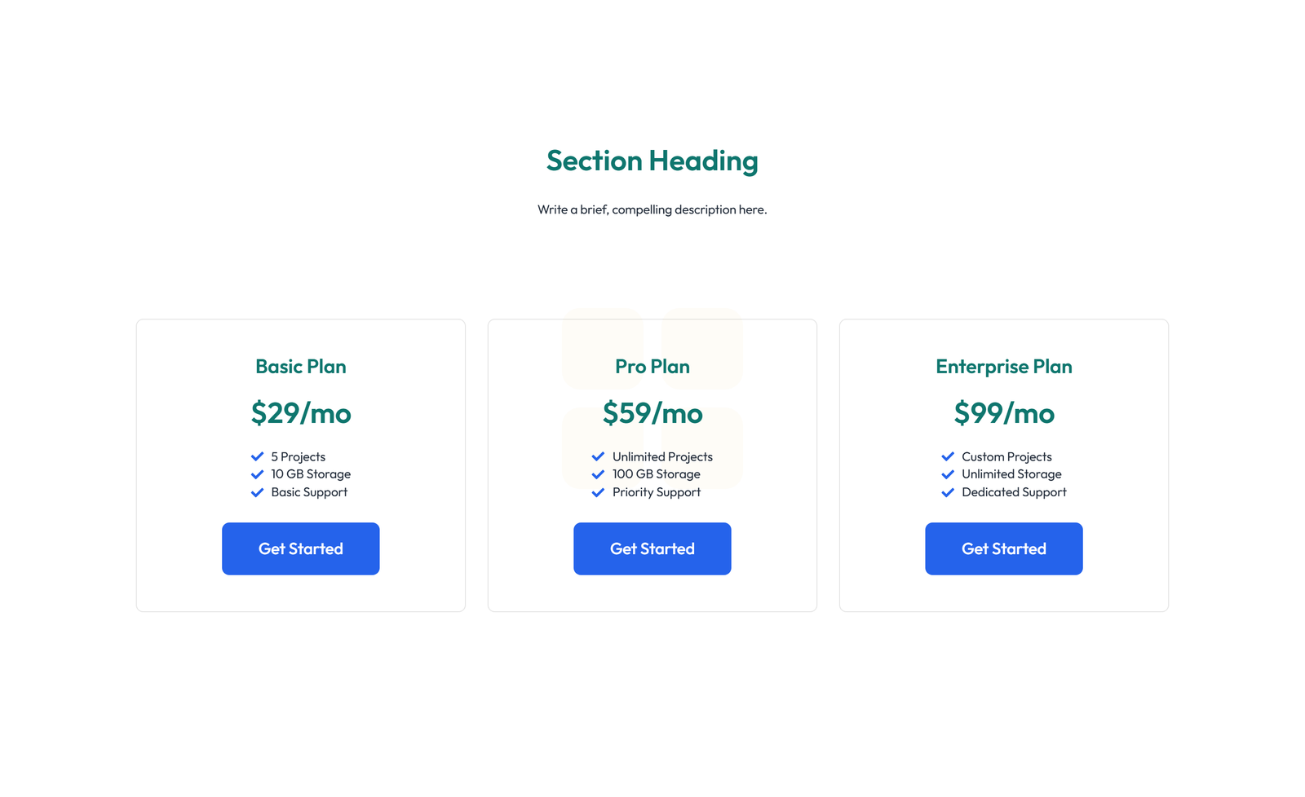Click the Section Heading title
Image resolution: width=1305 pixels, height=797 pixels.
pyautogui.click(x=652, y=161)
